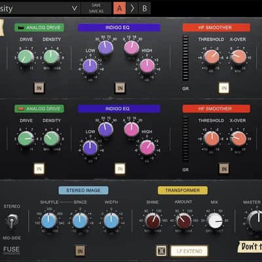Click the SHUFFLE knob
Screen dimensions: 262x262
pyautogui.click(x=49, y=221)
